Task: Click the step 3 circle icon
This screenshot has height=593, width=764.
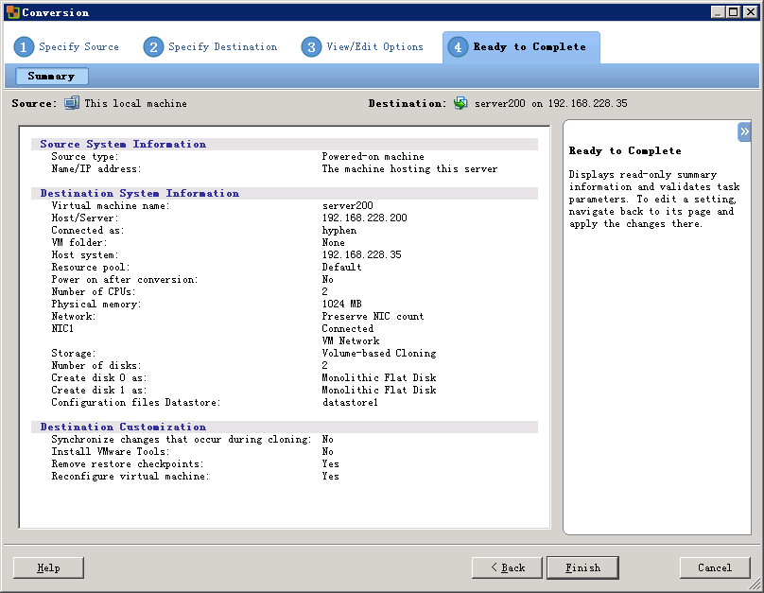Action: tap(311, 47)
